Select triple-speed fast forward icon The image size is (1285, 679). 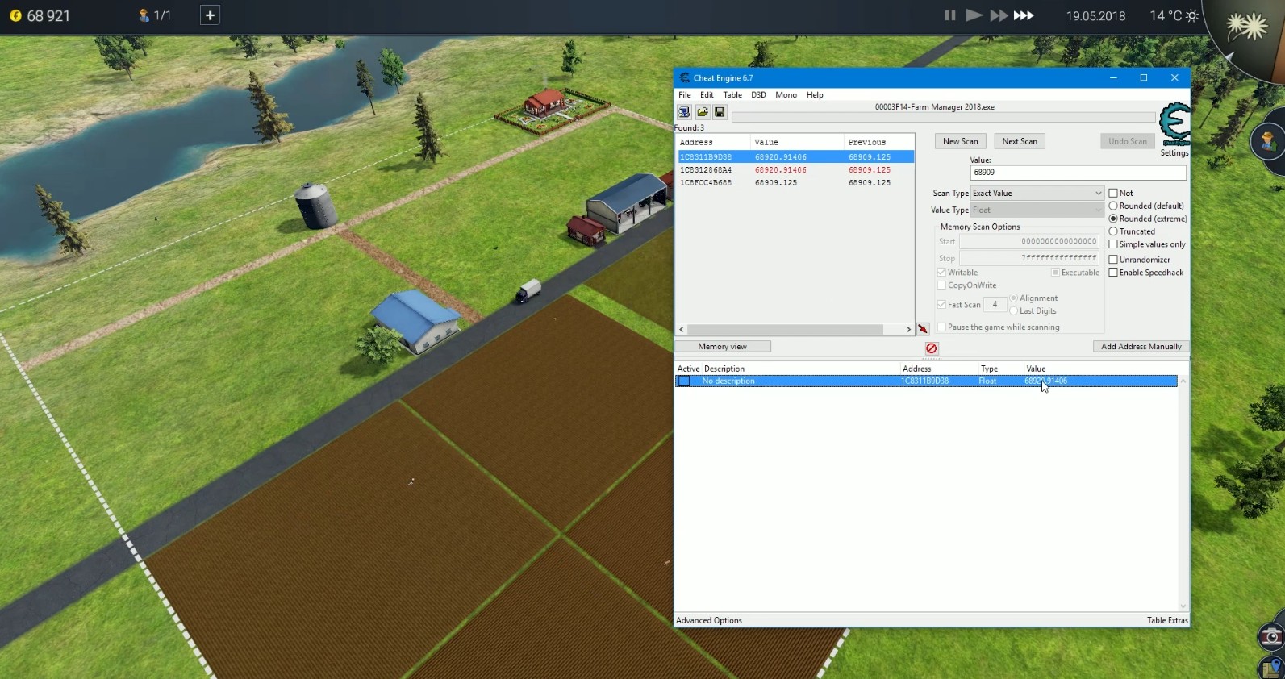(x=1024, y=15)
